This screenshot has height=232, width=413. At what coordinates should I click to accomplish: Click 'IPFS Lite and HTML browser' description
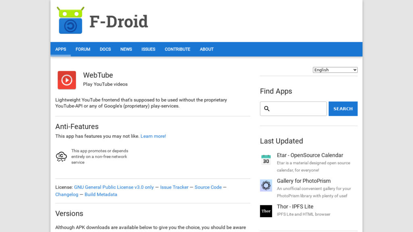pos(303,214)
